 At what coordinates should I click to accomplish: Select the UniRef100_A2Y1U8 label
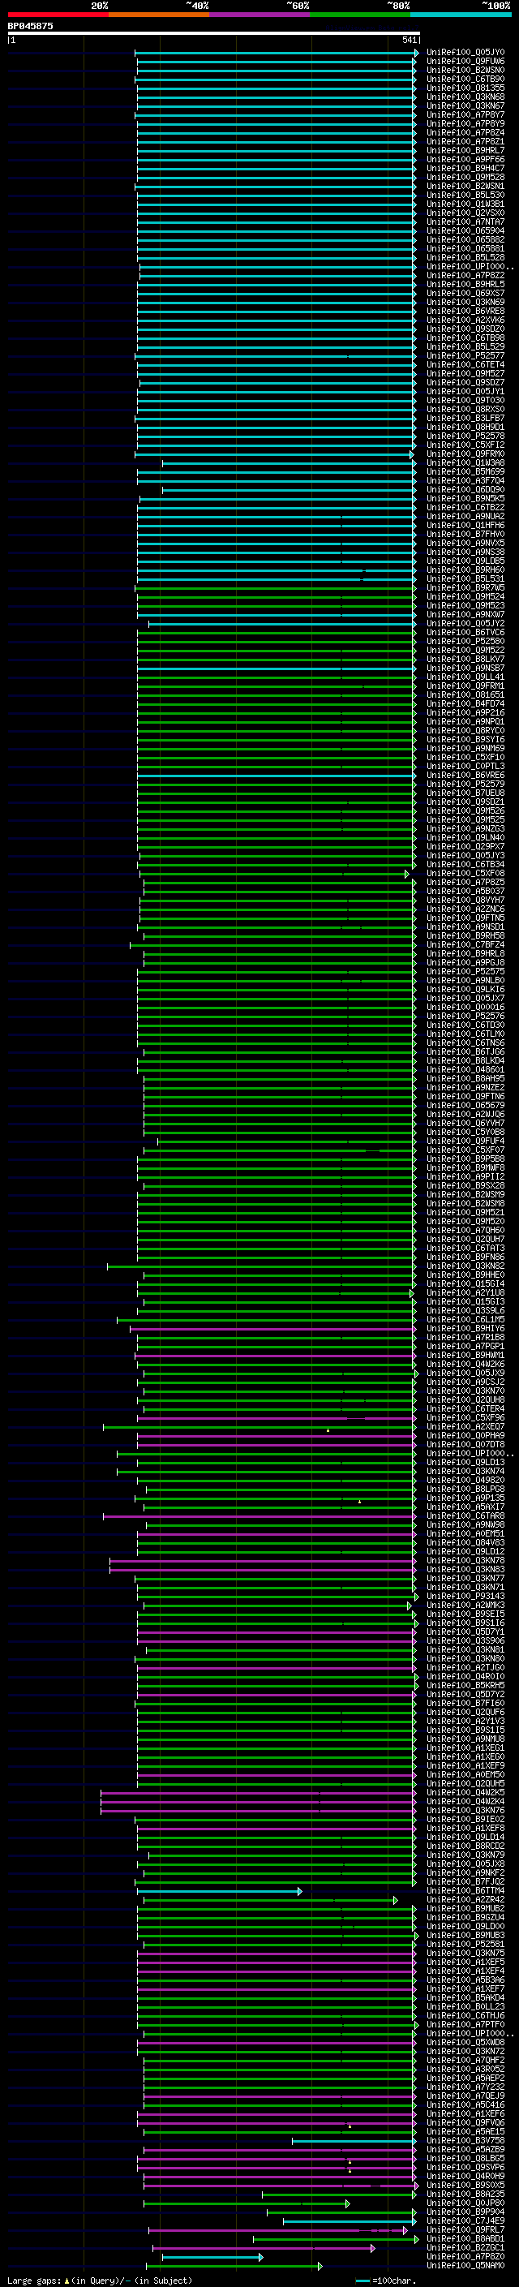[x=465, y=1292]
